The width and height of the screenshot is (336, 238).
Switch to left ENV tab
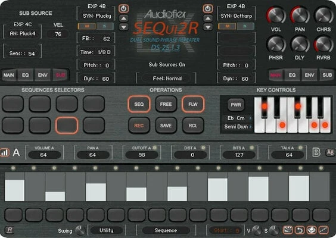pos(43,75)
